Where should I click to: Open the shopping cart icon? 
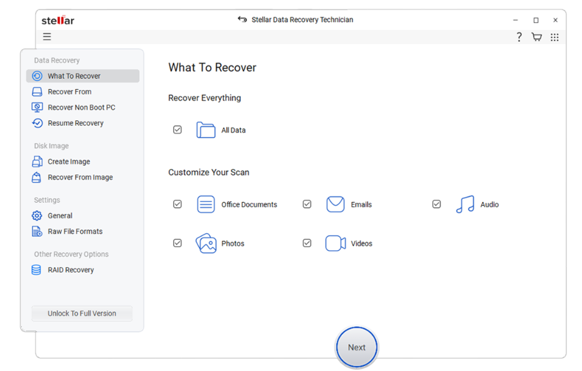click(x=536, y=37)
